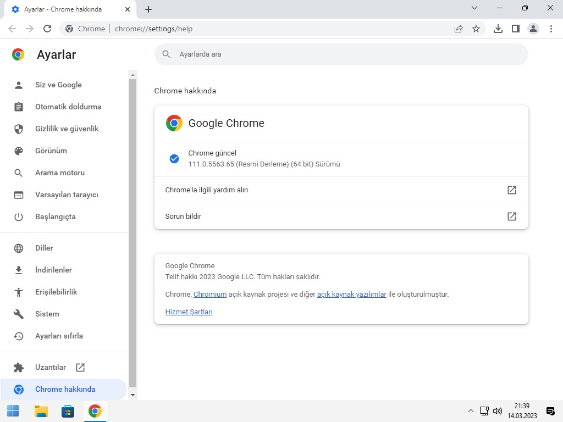Open the notifications center icon
The height and width of the screenshot is (422, 563).
pos(550,411)
